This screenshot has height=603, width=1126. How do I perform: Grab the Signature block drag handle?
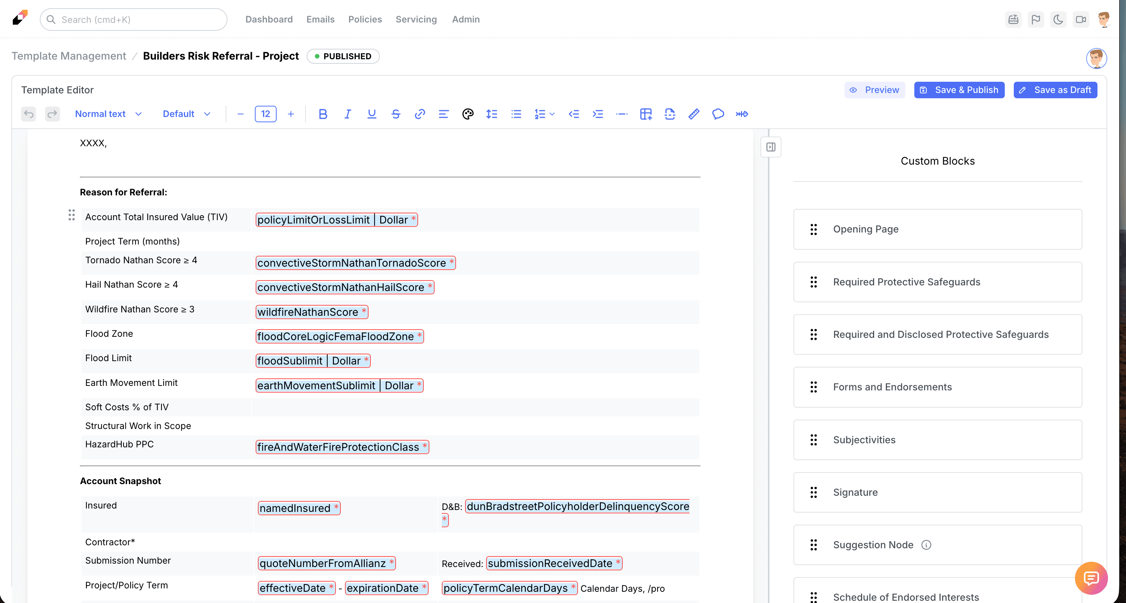813,492
